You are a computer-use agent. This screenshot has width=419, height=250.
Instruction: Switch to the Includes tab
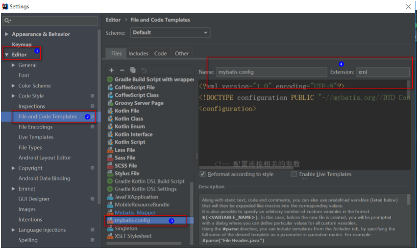point(138,54)
